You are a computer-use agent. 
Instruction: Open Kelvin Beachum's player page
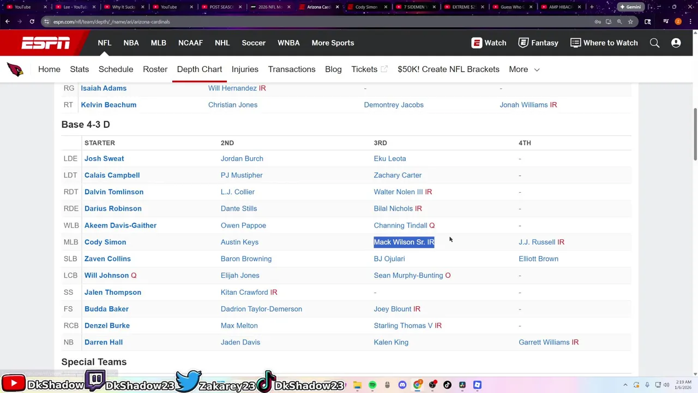pyautogui.click(x=109, y=105)
